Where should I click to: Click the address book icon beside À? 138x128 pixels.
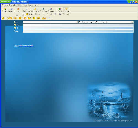[15, 25]
